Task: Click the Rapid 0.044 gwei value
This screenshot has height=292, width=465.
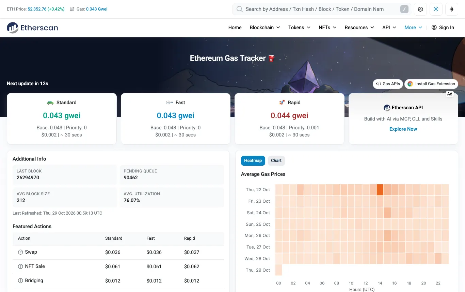Action: point(289,115)
